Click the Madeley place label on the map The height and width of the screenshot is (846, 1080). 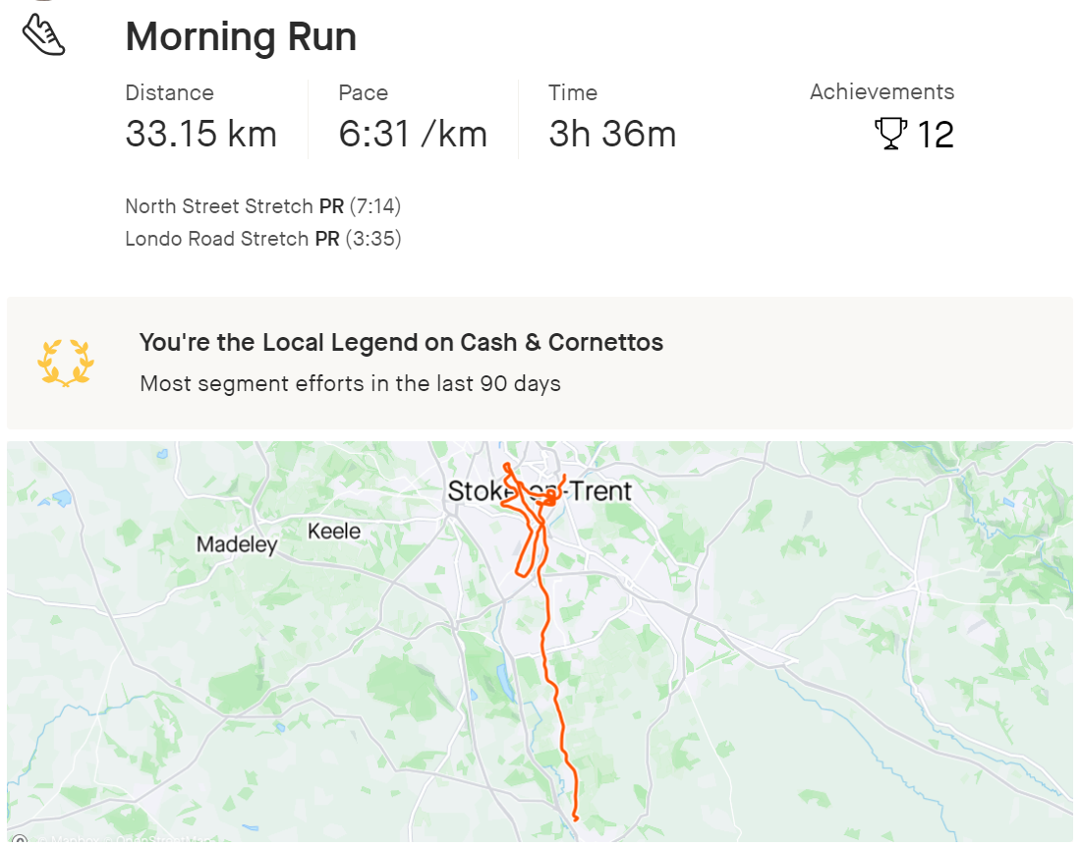237,544
